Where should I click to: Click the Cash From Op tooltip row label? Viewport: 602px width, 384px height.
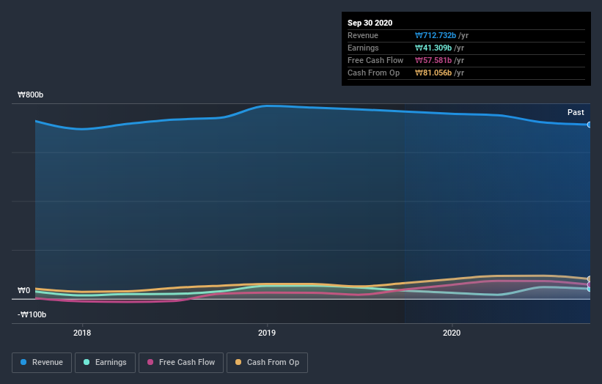tap(373, 73)
